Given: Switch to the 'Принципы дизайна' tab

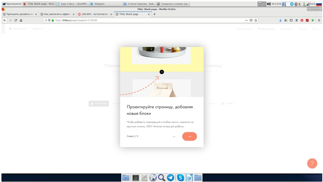Looking at the screenshot, I should (x=18, y=14).
